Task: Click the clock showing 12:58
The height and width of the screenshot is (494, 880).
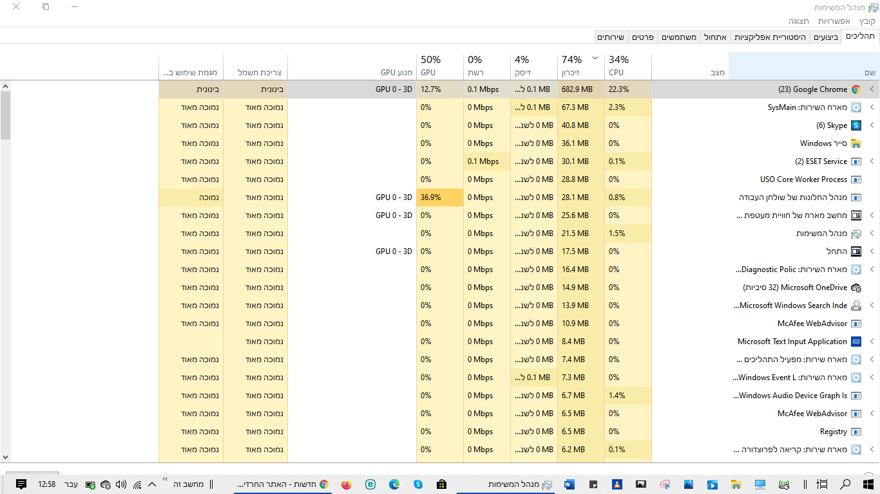Action: point(47,484)
